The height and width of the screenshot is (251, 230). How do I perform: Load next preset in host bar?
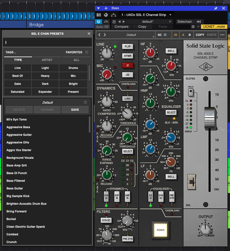pos(124,22)
